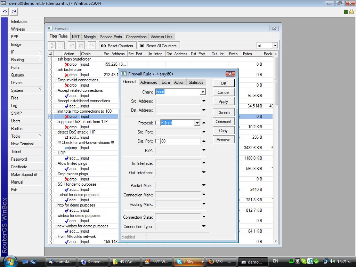Open the Chain dropdown list

click(203, 92)
